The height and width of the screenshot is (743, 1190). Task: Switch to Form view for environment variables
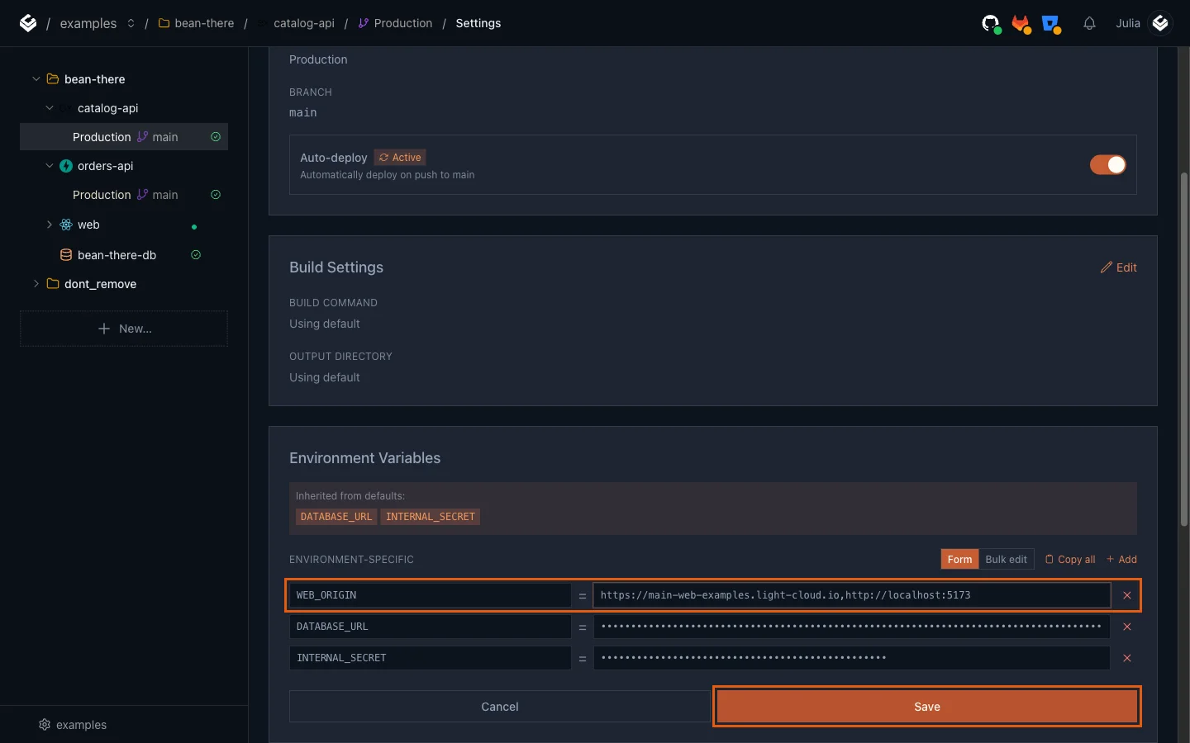coord(959,559)
